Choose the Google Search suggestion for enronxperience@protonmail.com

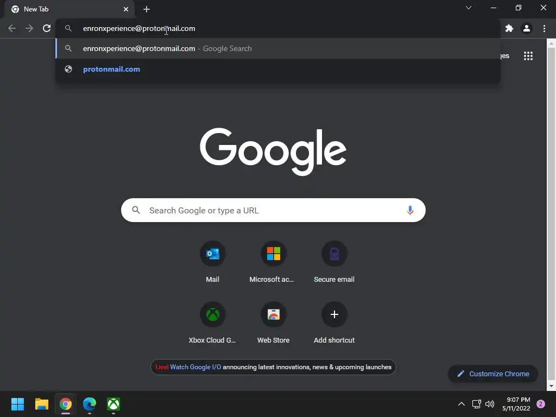click(278, 48)
